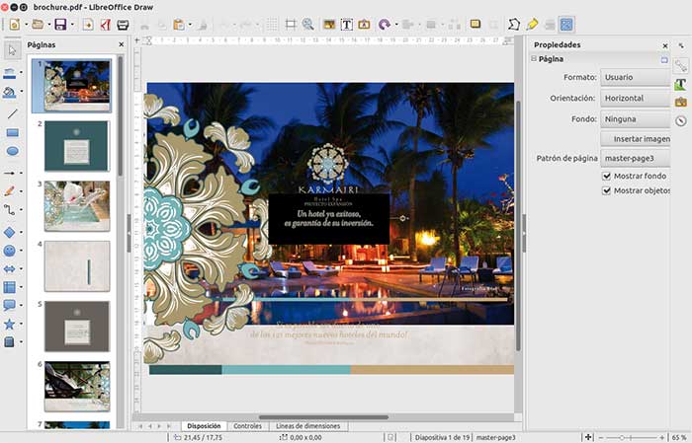The height and width of the screenshot is (443, 692).
Task: Collapse the Página section in Propiedades
Action: 532,59
